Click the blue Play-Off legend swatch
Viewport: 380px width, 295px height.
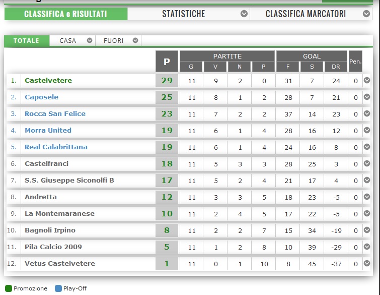[x=58, y=288]
